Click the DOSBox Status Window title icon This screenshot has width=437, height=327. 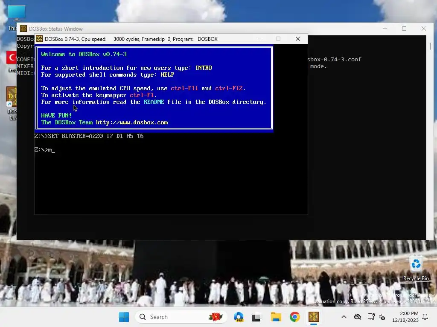click(23, 29)
